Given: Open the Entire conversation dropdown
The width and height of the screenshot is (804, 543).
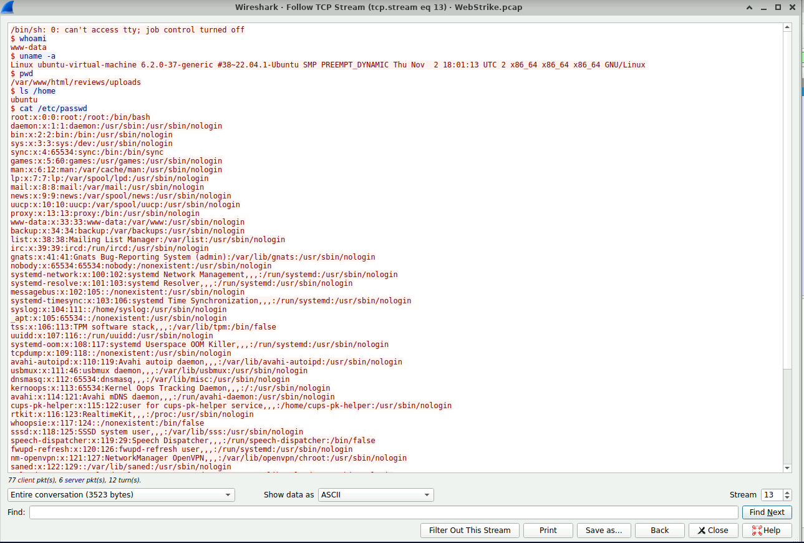Looking at the screenshot, I should coord(122,495).
